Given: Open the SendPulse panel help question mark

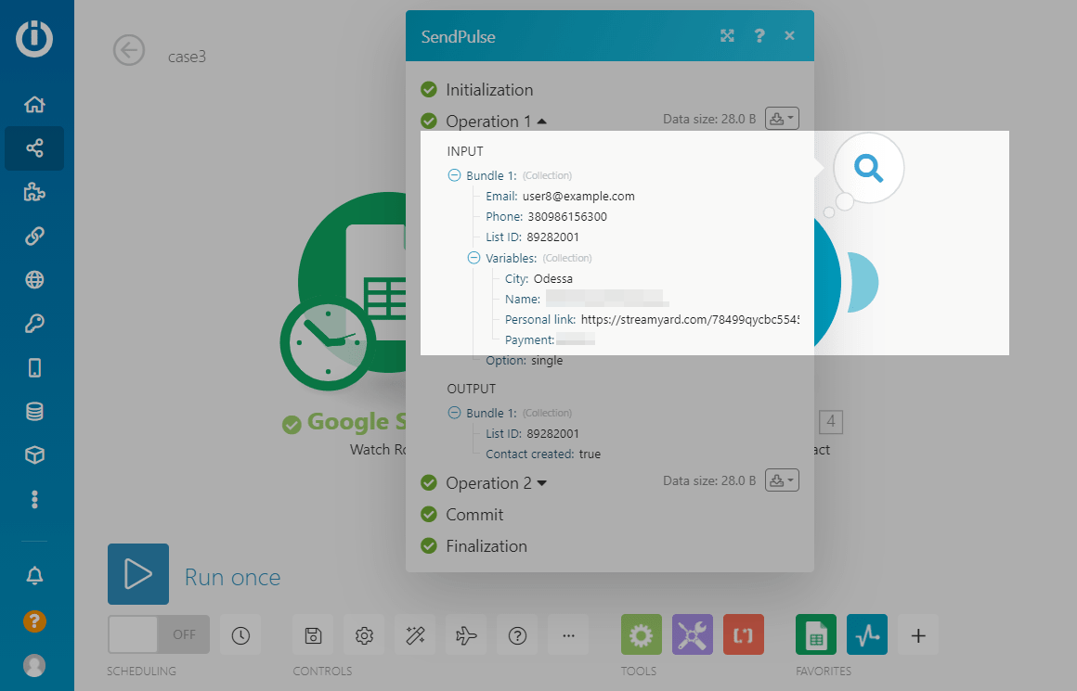Looking at the screenshot, I should coord(759,36).
